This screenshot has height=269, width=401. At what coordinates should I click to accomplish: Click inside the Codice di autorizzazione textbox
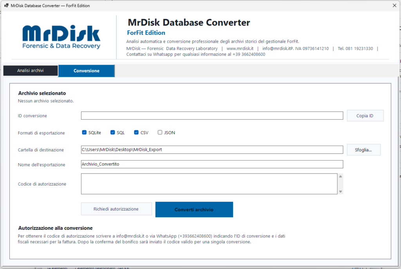coord(209,184)
